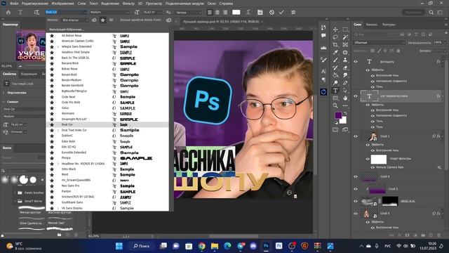Select the Eraser tool

point(345,67)
